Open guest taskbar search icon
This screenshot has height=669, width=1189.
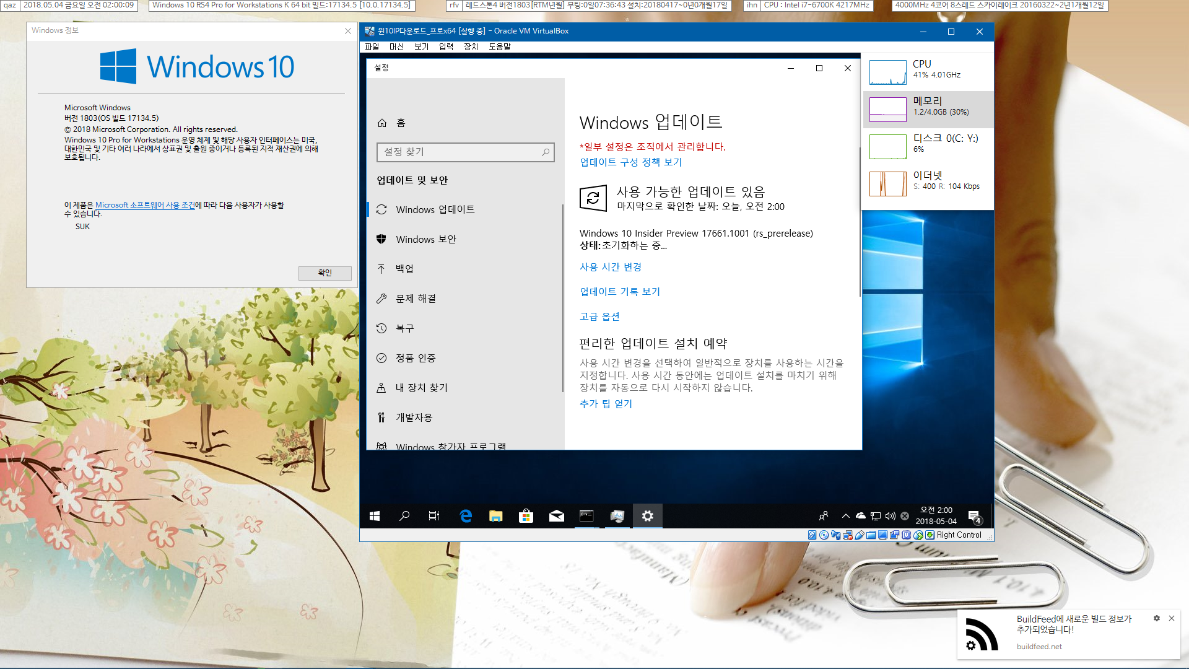pos(404,516)
